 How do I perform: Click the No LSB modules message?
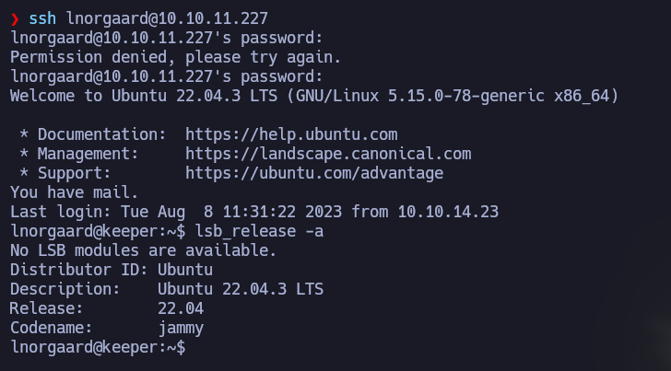pos(143,250)
